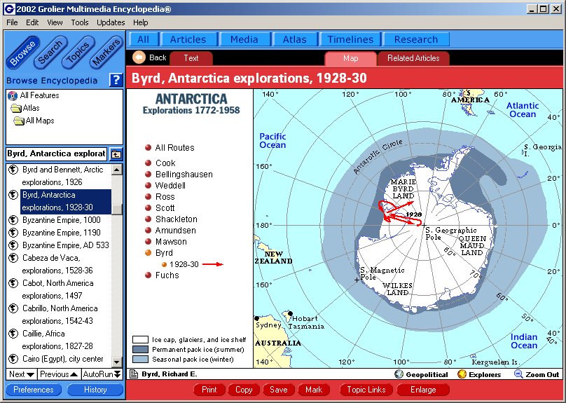Open the Text tab

coord(191,58)
